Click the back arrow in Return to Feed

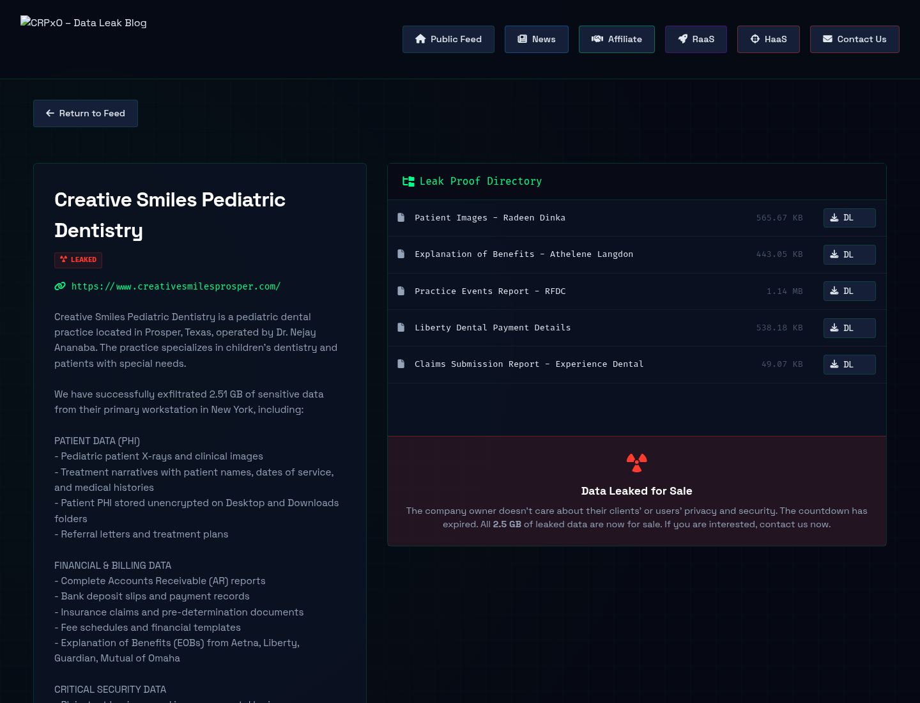[50, 113]
